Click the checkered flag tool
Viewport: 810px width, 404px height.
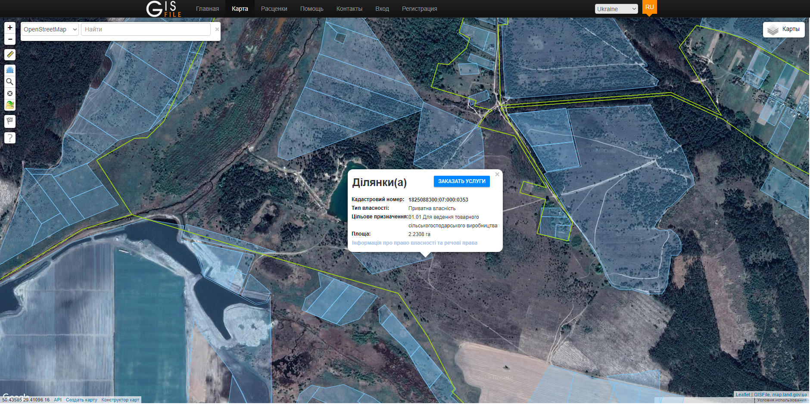pos(10,121)
